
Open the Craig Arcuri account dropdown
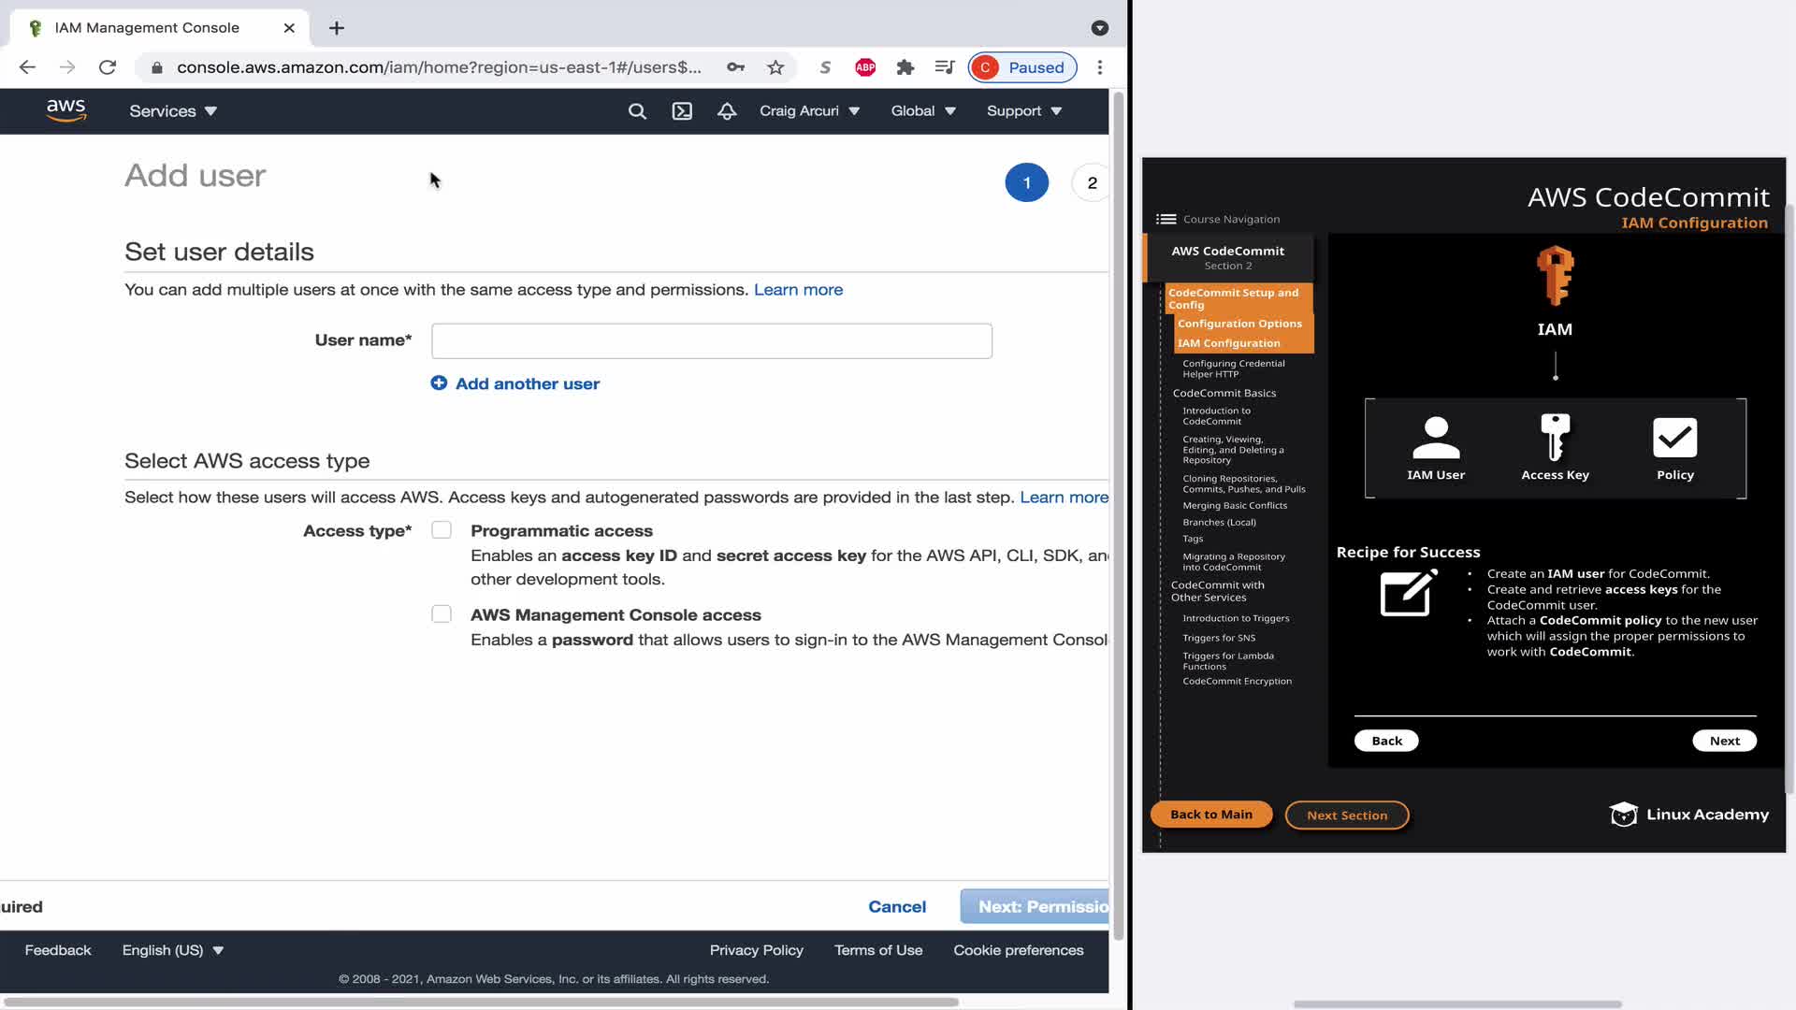tap(809, 111)
